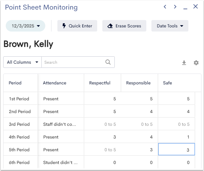
Task: Click the Point Sheet Monitoring title
Action: click(x=41, y=7)
